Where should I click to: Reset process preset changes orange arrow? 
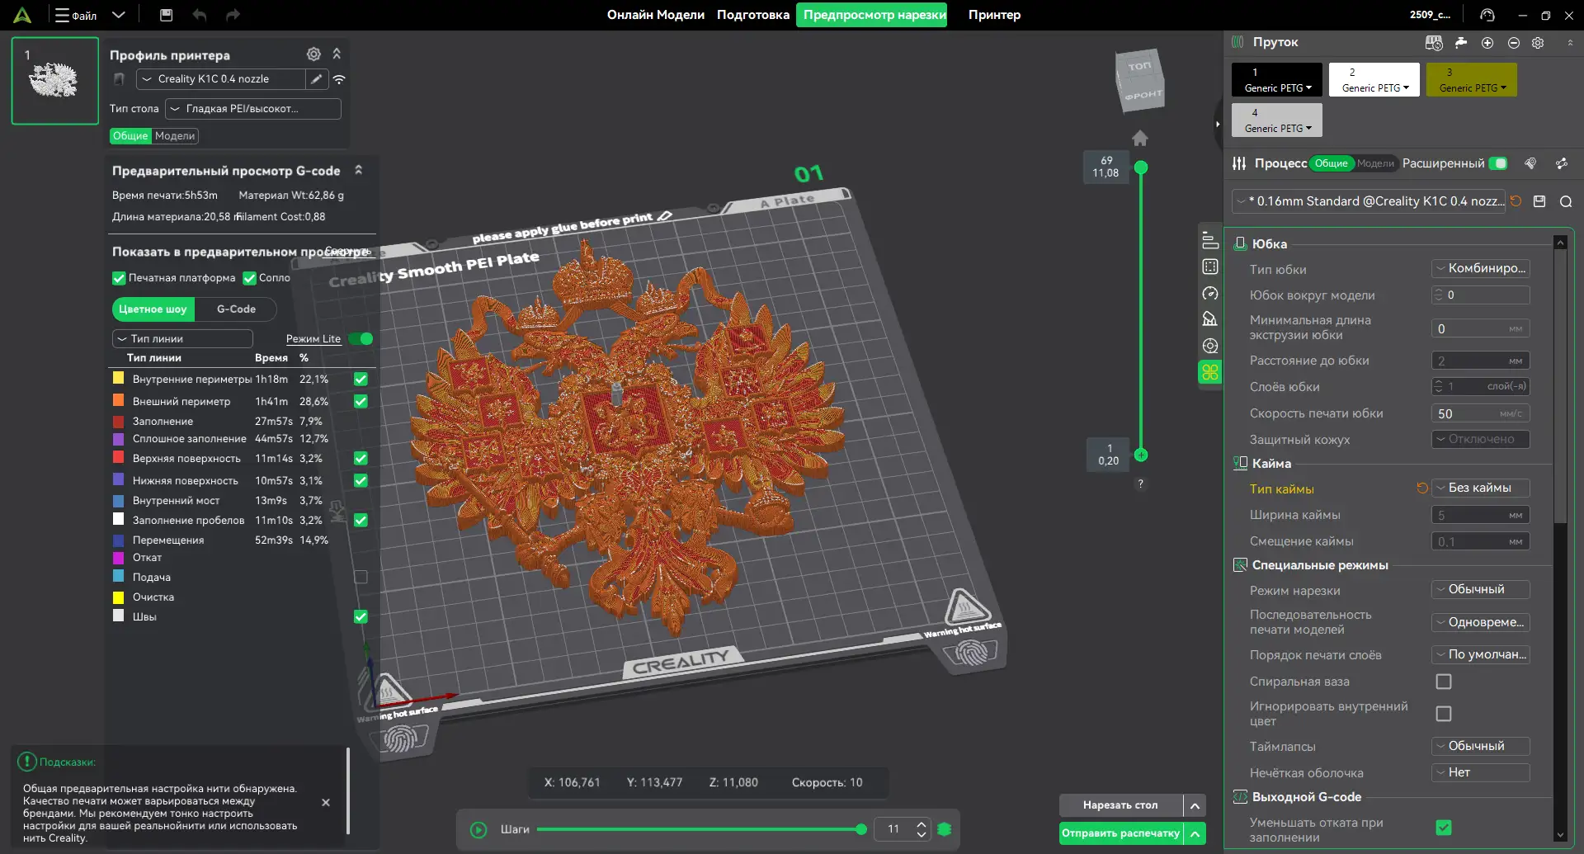[x=1516, y=201]
